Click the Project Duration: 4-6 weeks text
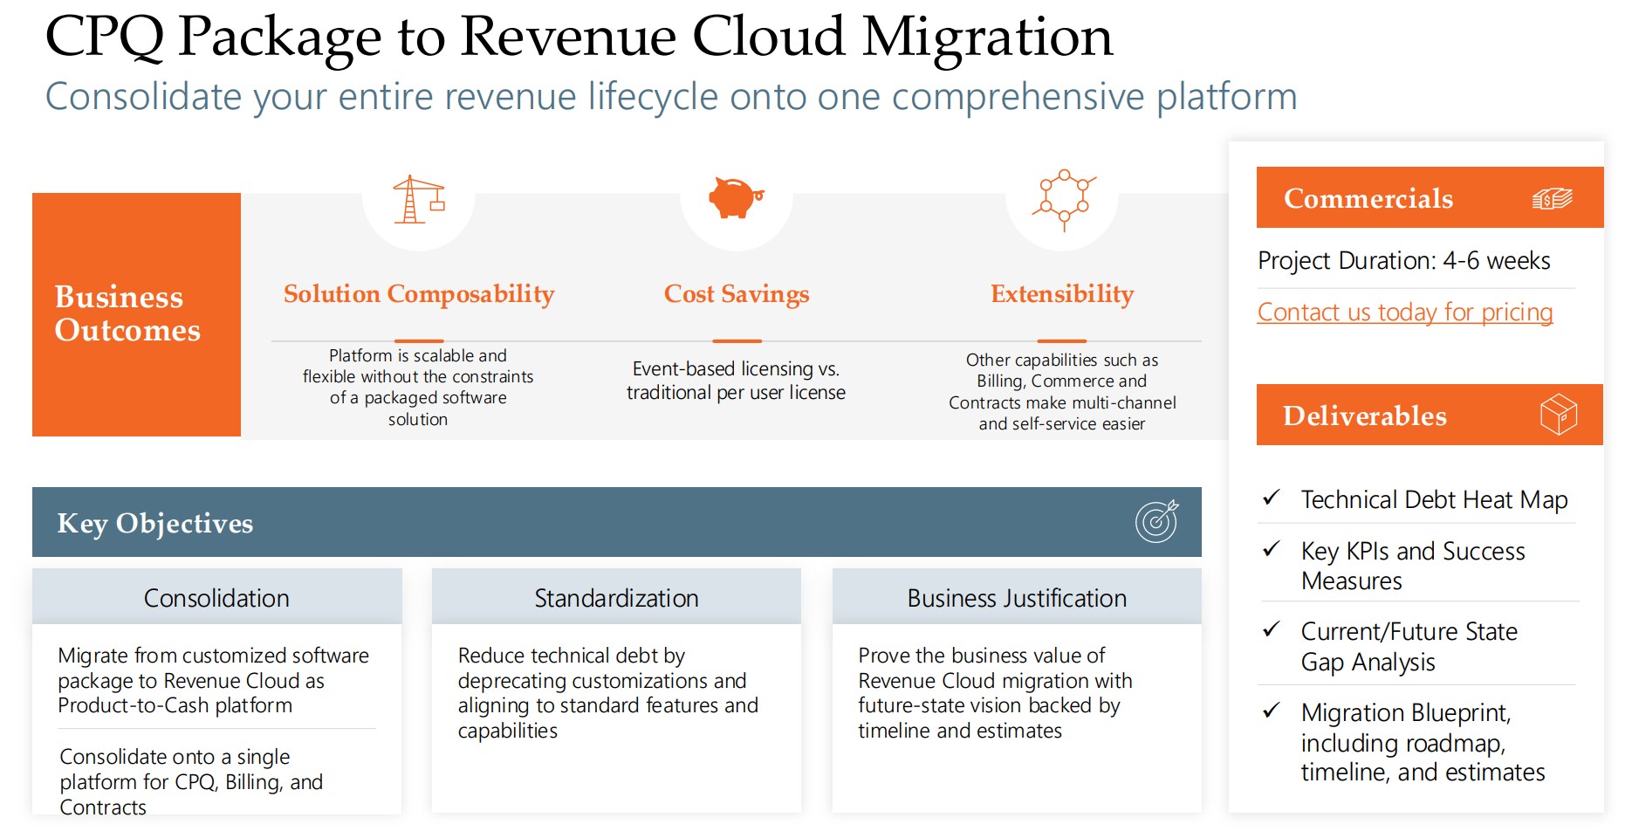 1403,261
